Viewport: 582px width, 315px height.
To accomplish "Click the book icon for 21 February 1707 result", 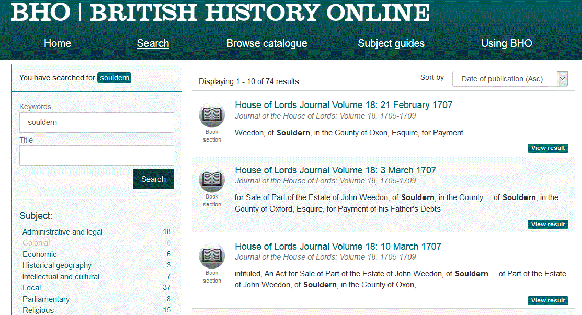I will point(212,115).
